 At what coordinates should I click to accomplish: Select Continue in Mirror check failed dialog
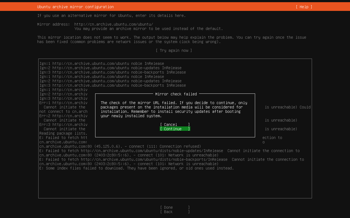[x=175, y=129]
